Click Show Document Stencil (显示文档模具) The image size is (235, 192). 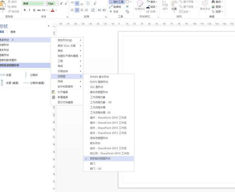pos(67,102)
